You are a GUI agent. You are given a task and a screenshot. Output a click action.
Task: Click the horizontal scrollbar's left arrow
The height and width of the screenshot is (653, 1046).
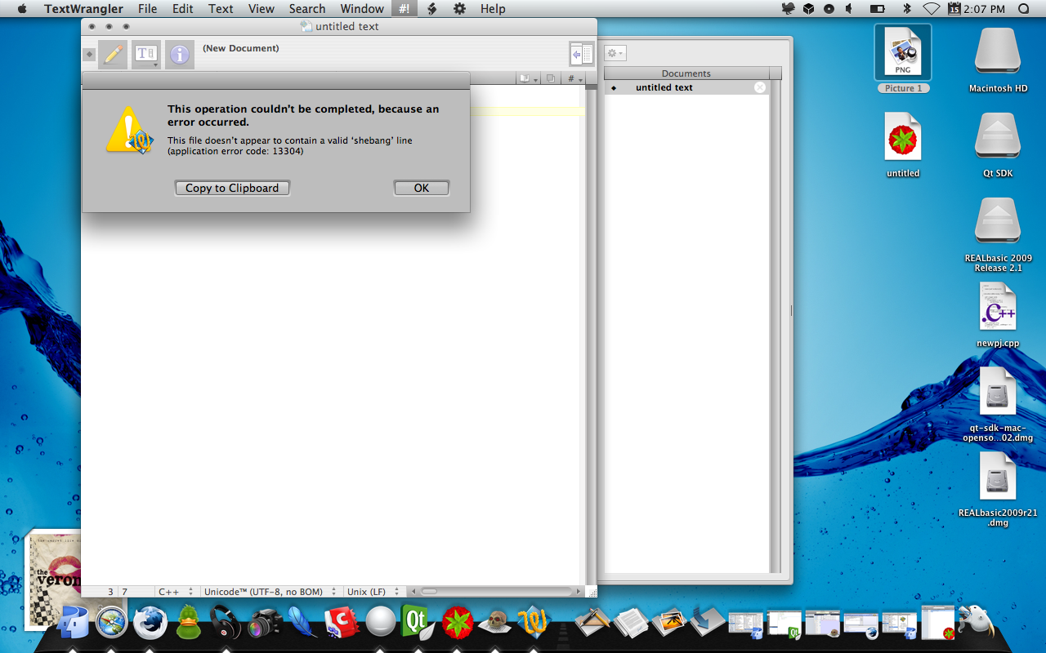[413, 591]
